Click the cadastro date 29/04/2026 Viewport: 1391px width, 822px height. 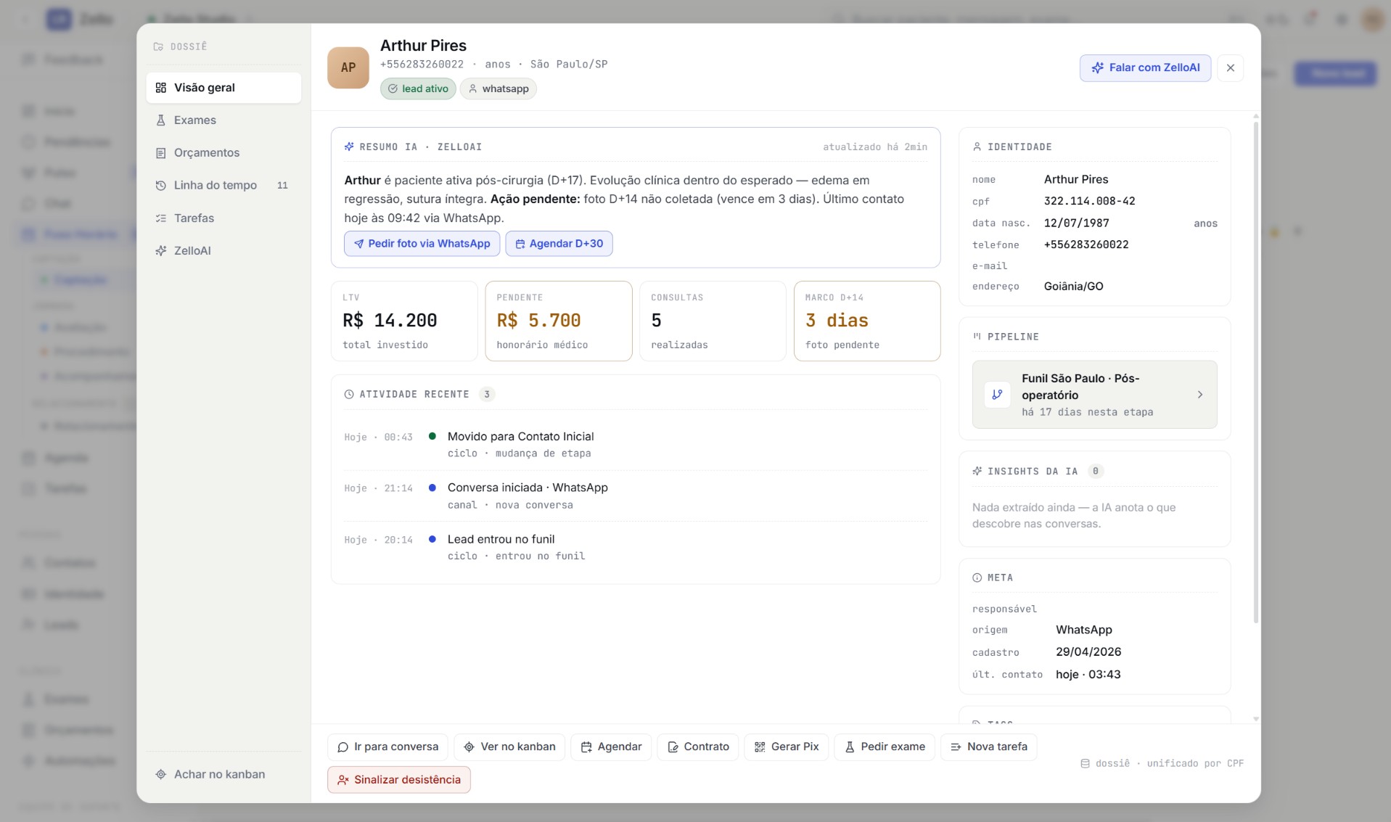tap(1088, 652)
